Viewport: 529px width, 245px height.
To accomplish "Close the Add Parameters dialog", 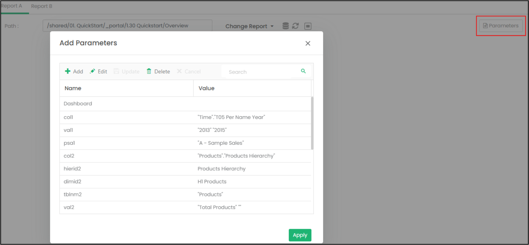I will pyautogui.click(x=308, y=43).
